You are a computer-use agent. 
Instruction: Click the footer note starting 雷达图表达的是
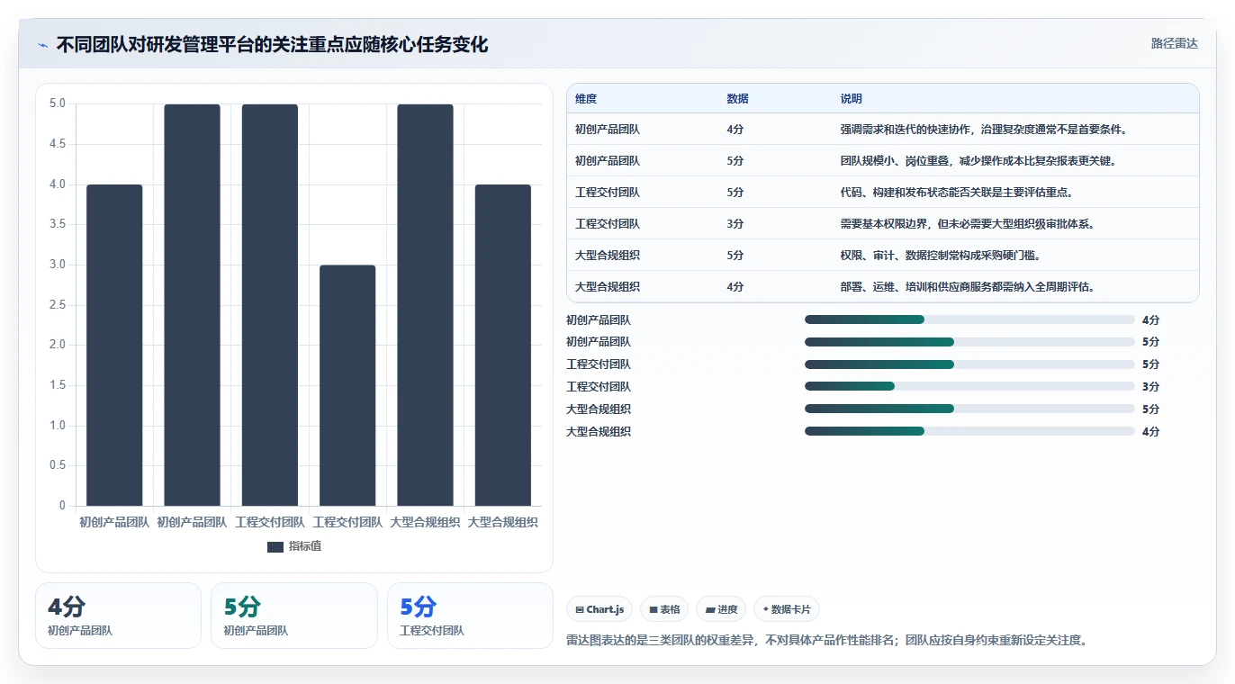pyautogui.click(x=829, y=641)
